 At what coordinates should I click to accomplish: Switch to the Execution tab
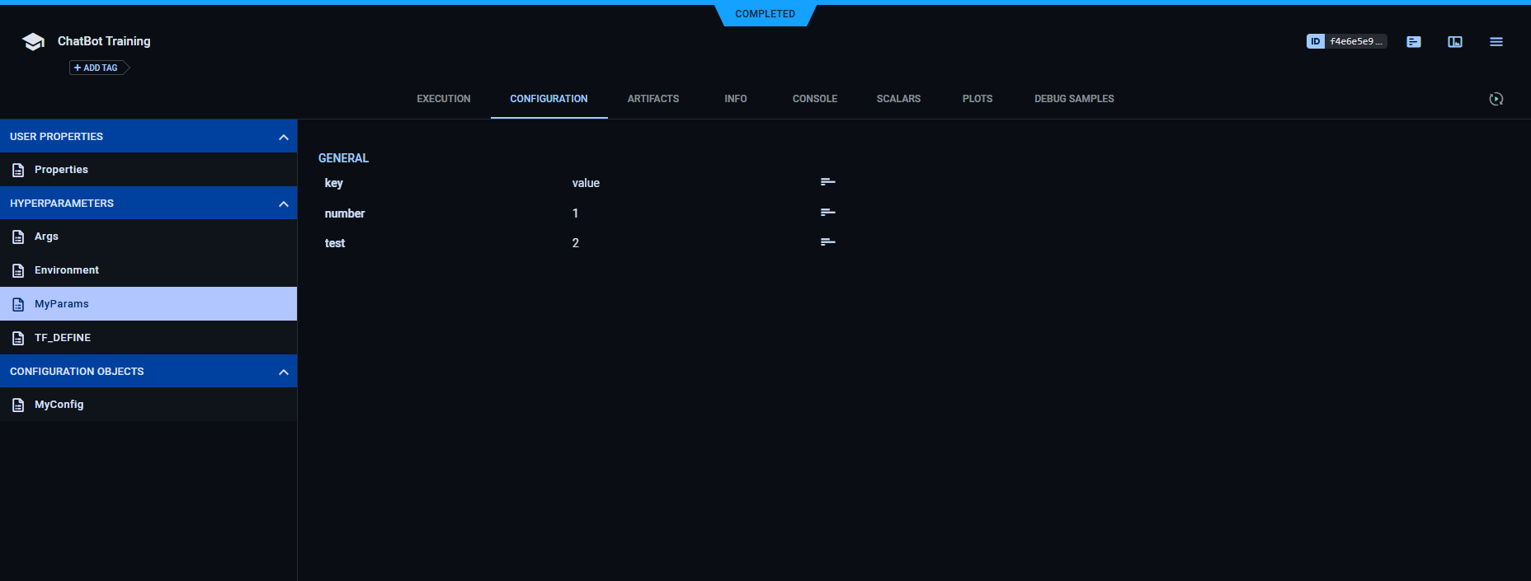click(443, 99)
